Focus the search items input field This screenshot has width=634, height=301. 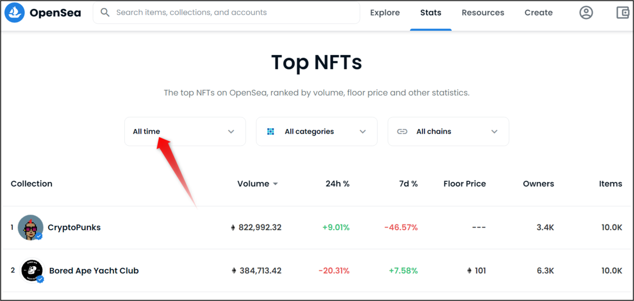pos(226,12)
